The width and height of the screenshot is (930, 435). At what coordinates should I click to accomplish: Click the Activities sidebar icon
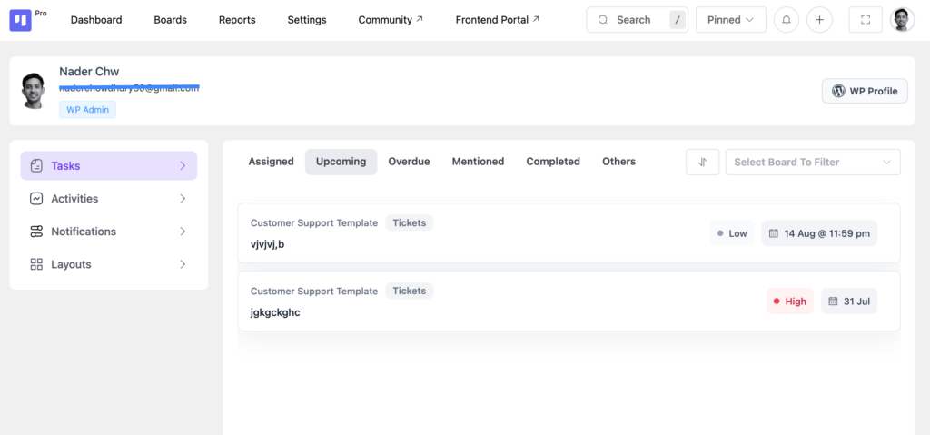[36, 199]
